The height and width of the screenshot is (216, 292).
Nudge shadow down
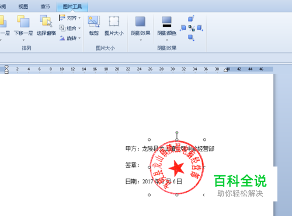click(191, 37)
